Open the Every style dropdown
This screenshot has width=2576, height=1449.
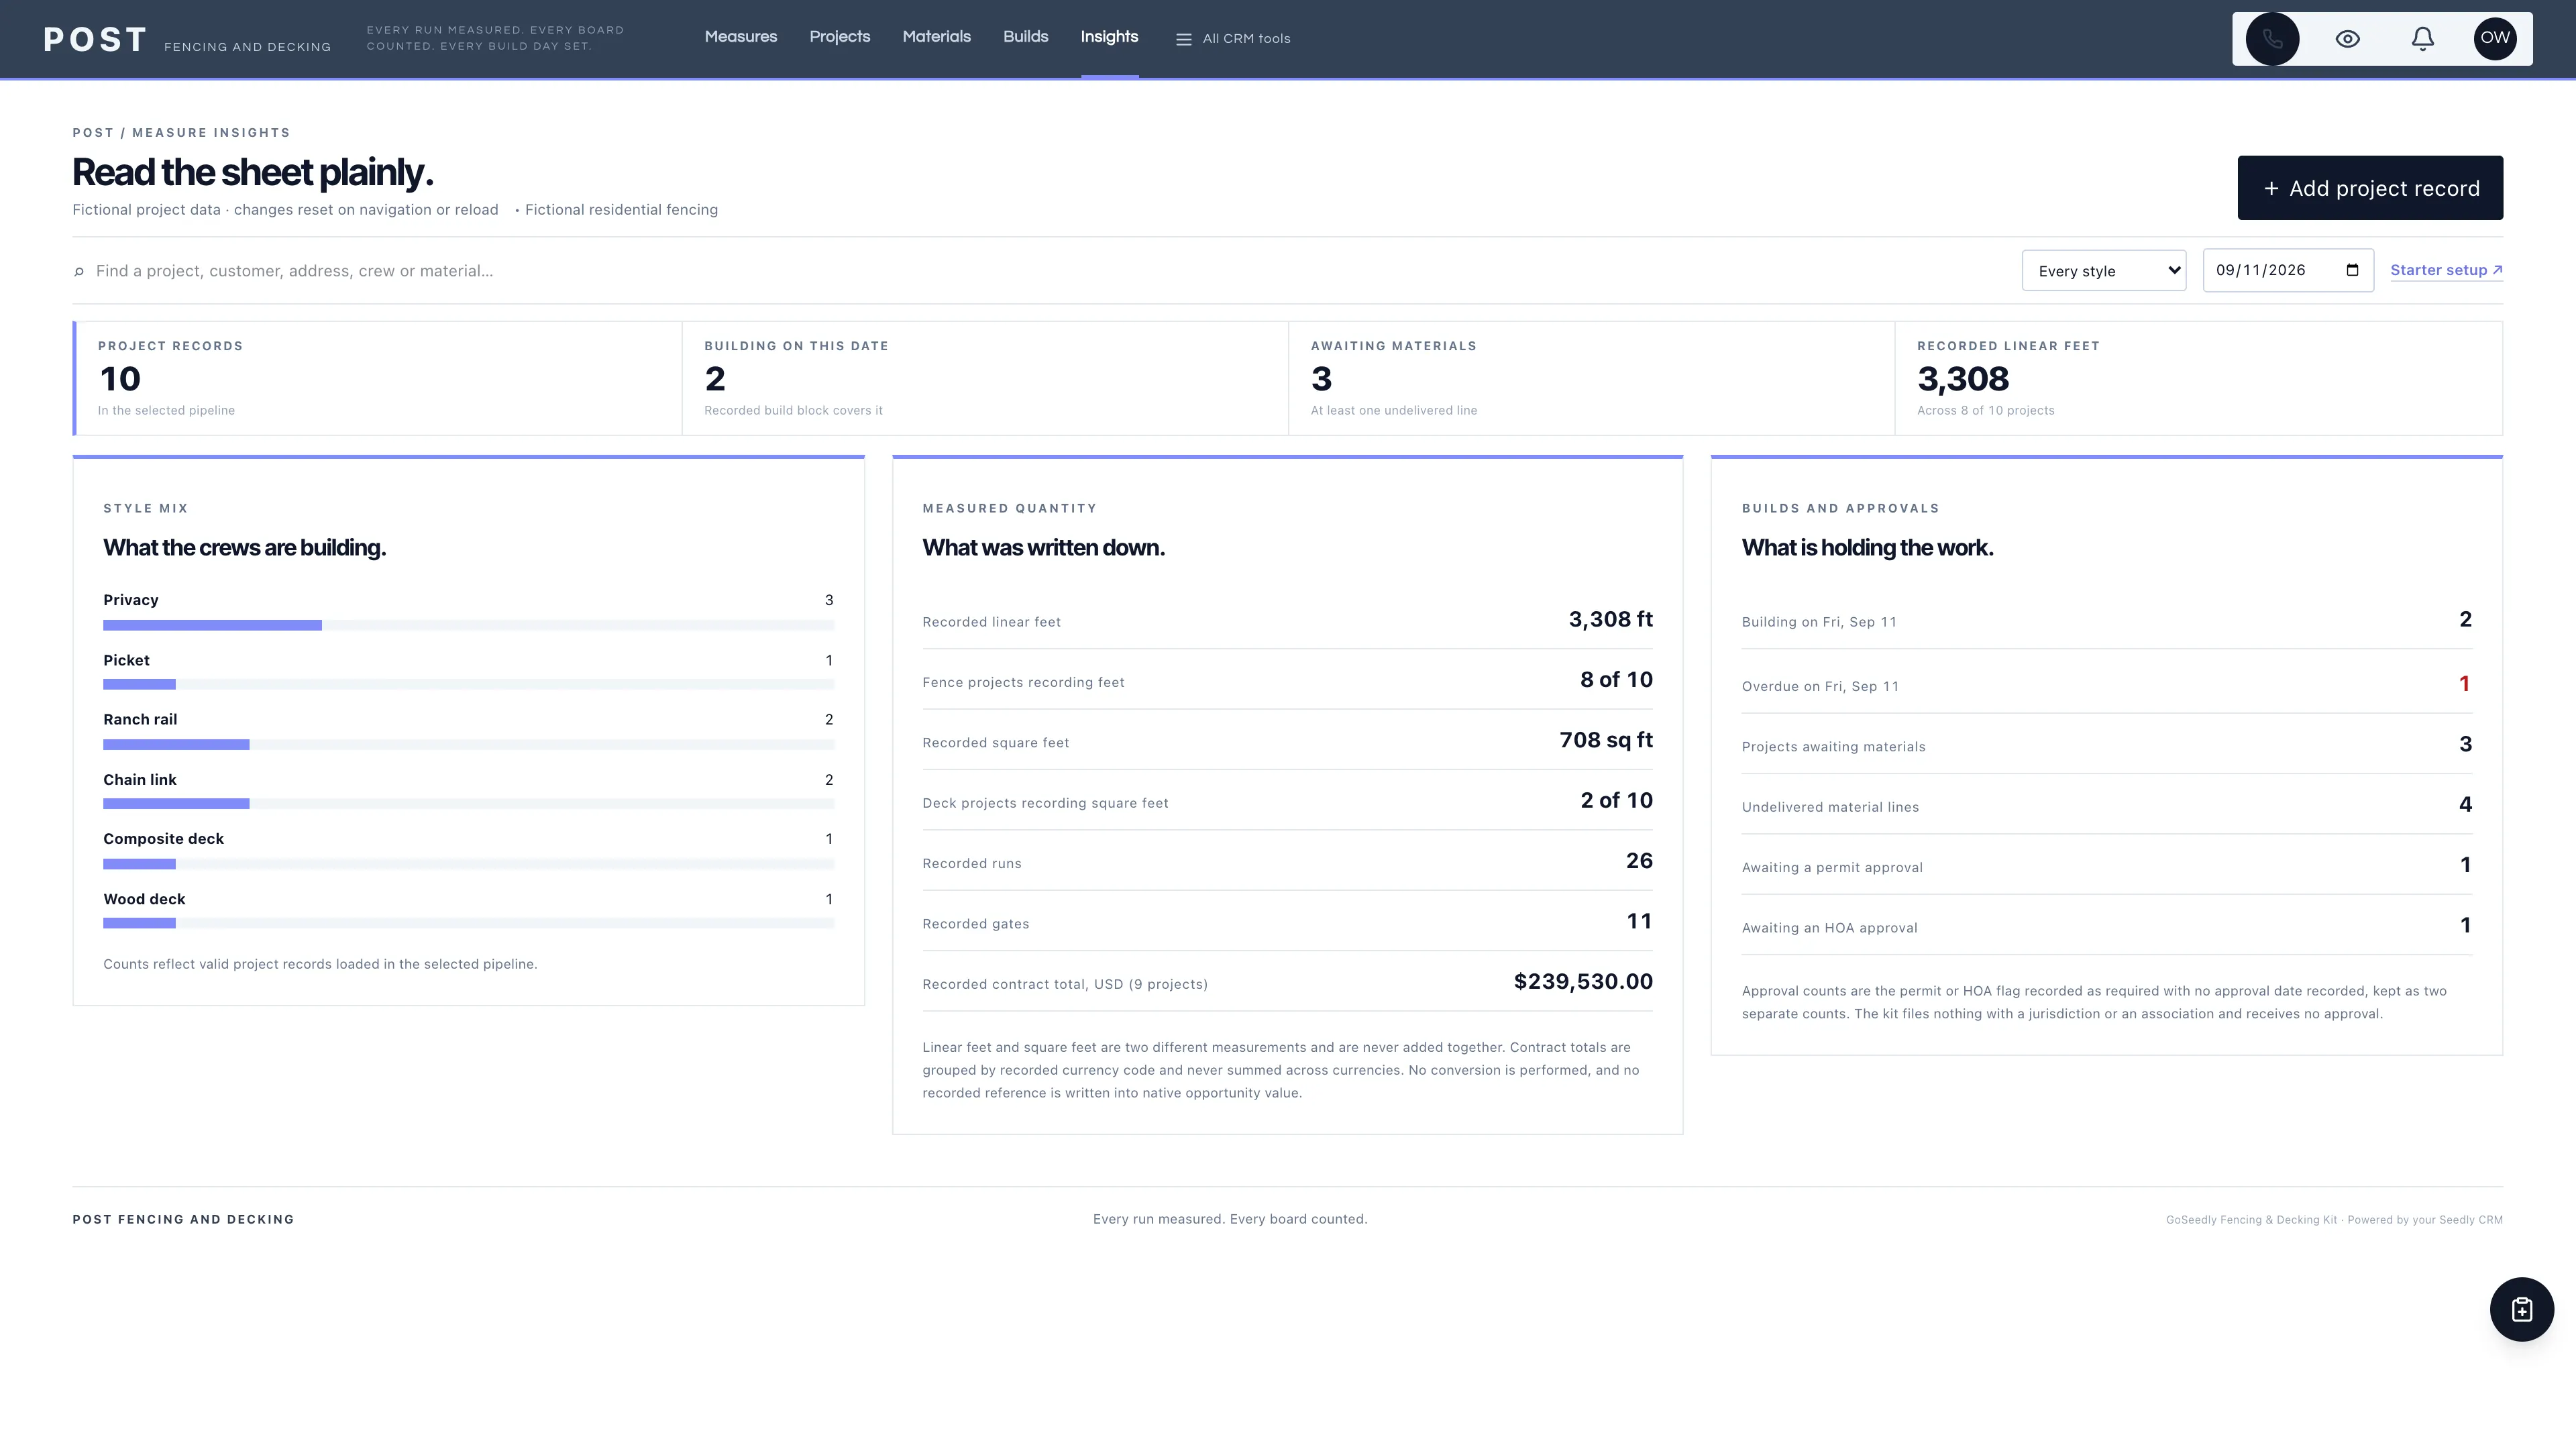(2103, 271)
